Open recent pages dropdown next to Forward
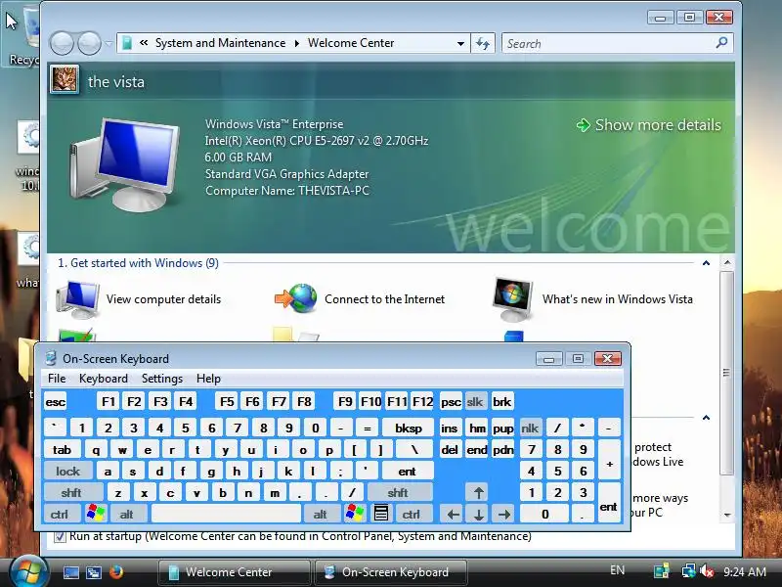The height and width of the screenshot is (587, 782). [109, 43]
